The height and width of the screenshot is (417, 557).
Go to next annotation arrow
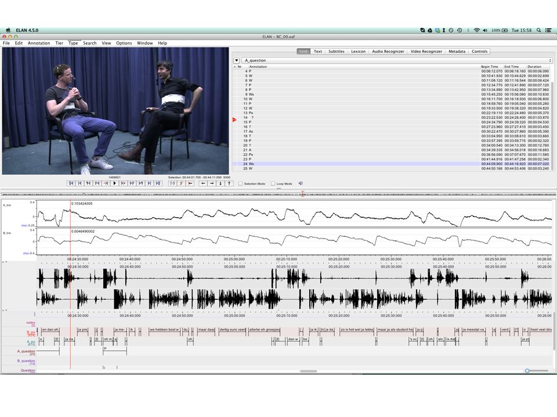pos(212,184)
